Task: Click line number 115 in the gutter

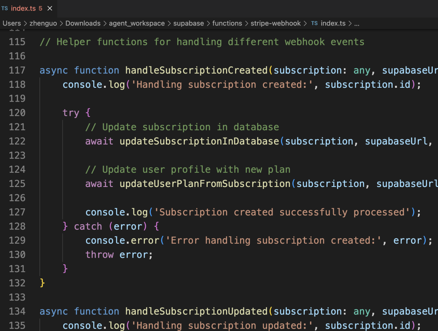Action: 17,42
